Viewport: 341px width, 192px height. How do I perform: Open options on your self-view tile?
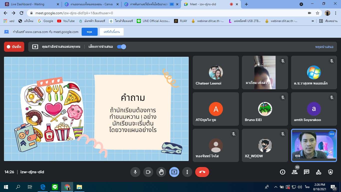pyautogui.click(x=332, y=134)
